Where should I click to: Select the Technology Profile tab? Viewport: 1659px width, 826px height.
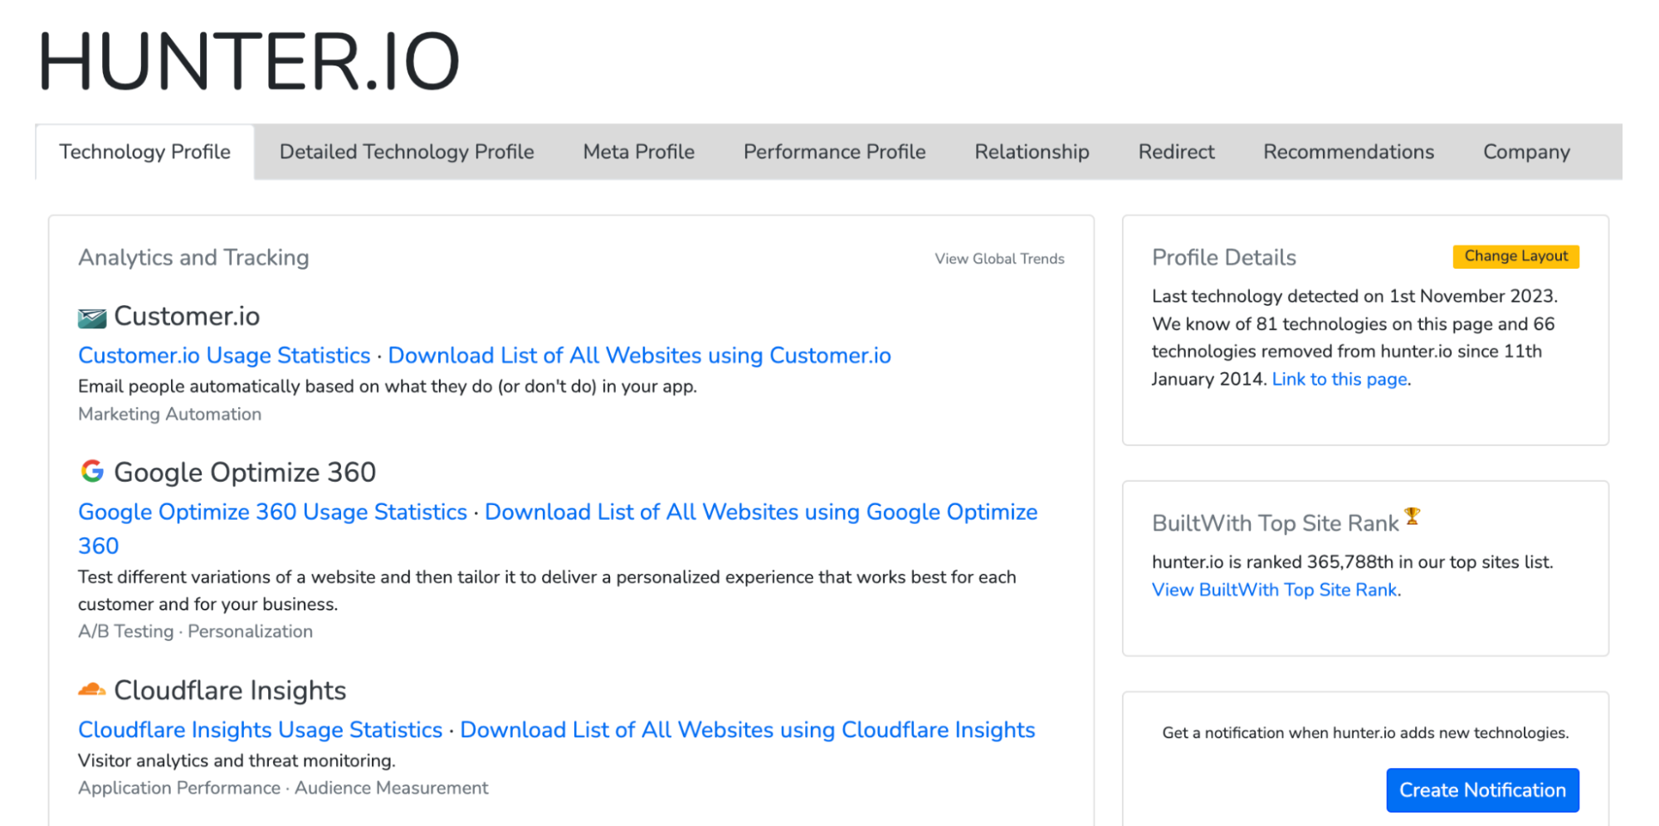point(145,152)
